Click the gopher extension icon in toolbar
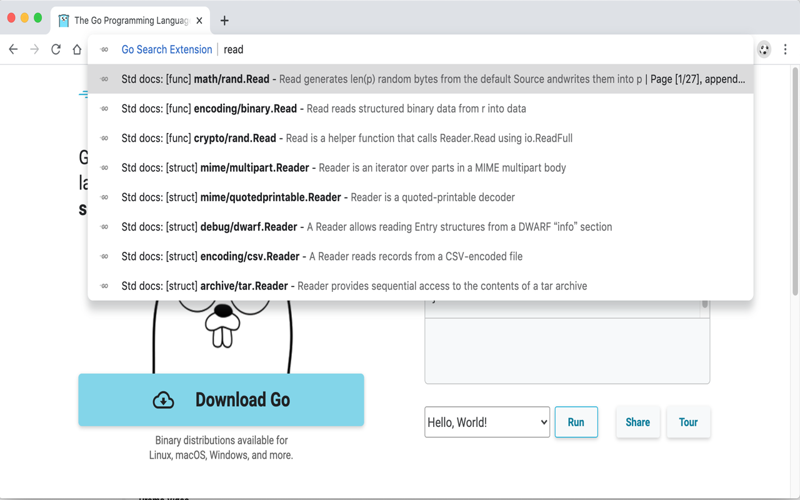 (x=764, y=49)
